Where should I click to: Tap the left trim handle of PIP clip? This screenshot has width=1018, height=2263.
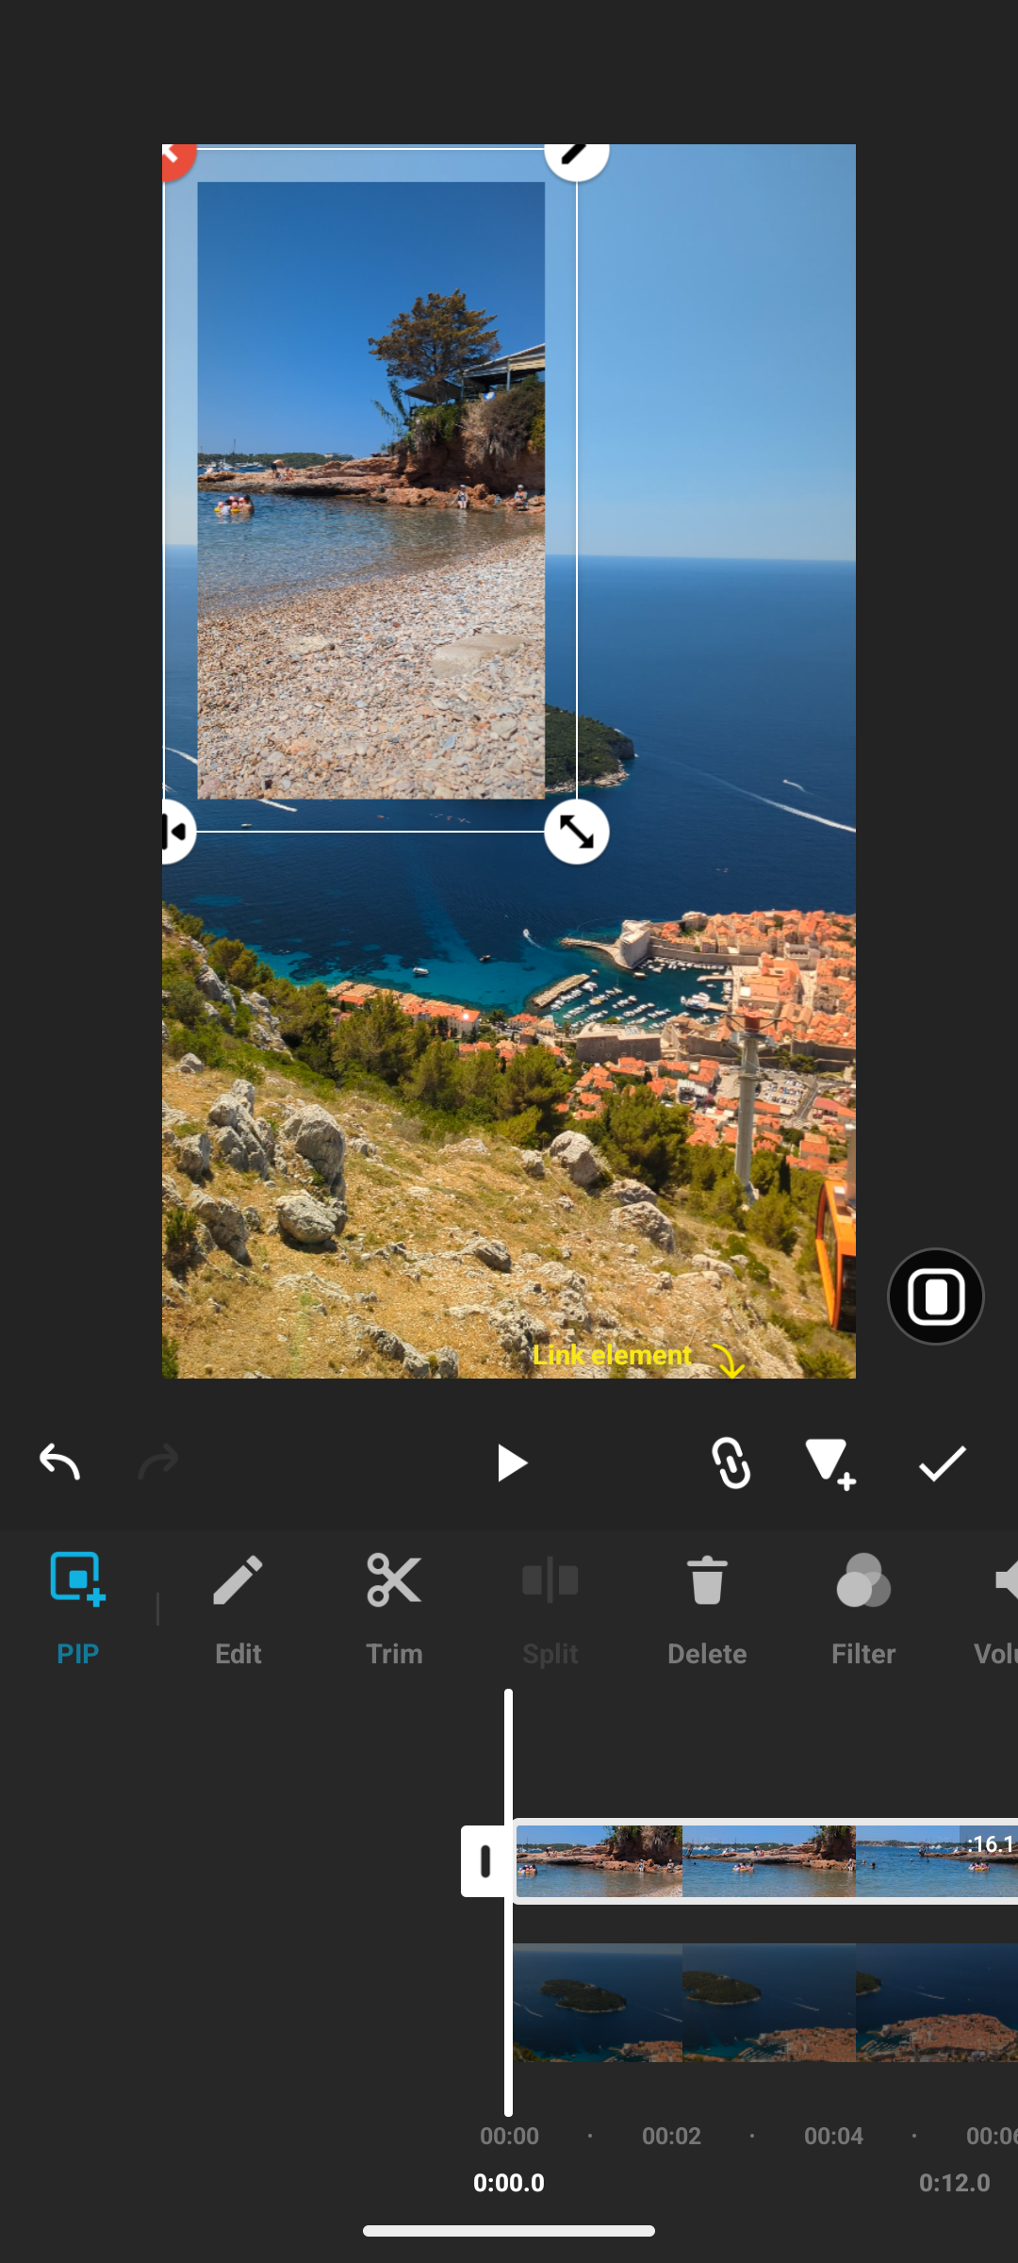tap(485, 1861)
